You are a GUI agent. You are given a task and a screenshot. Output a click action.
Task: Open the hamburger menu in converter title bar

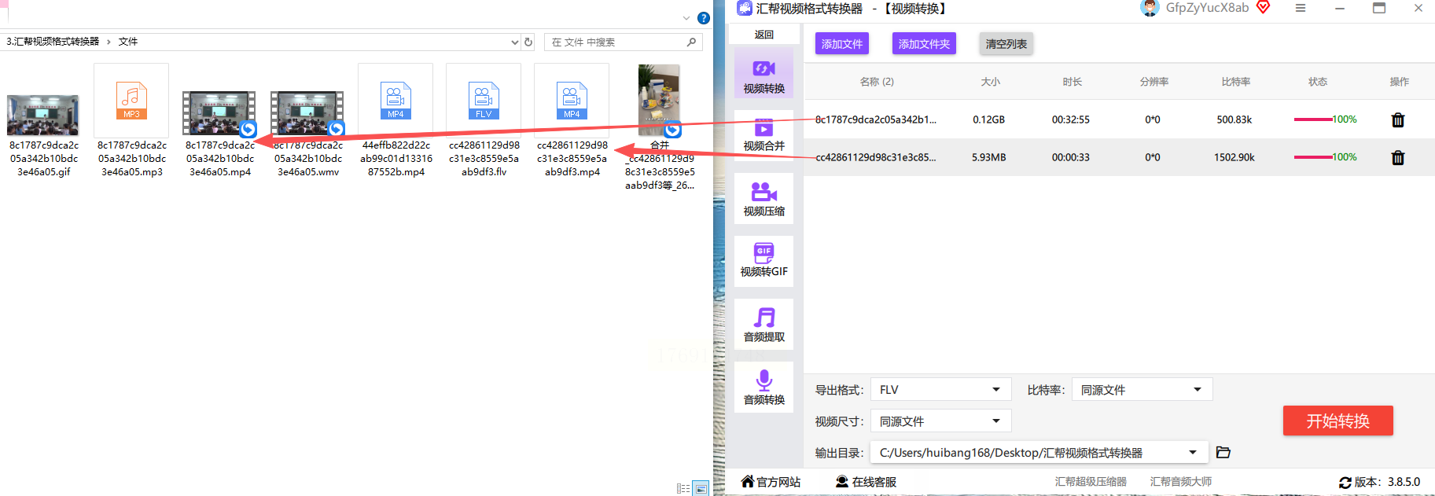point(1301,8)
